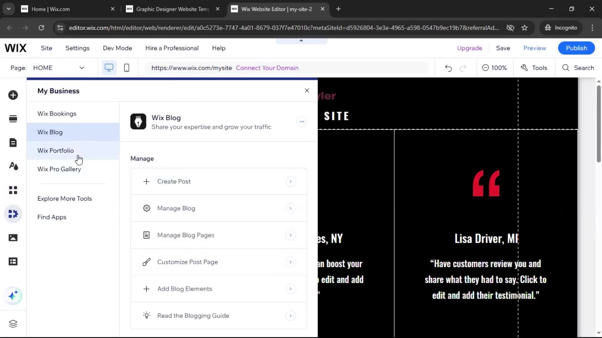Select Wix Portfolio in the list

click(x=73, y=151)
